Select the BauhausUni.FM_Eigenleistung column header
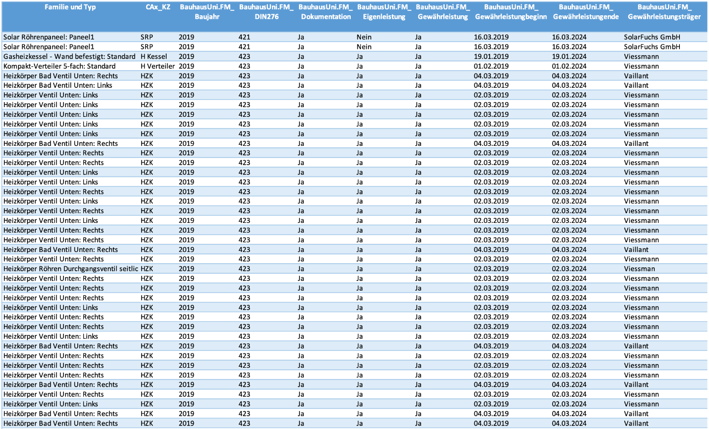 click(384, 12)
